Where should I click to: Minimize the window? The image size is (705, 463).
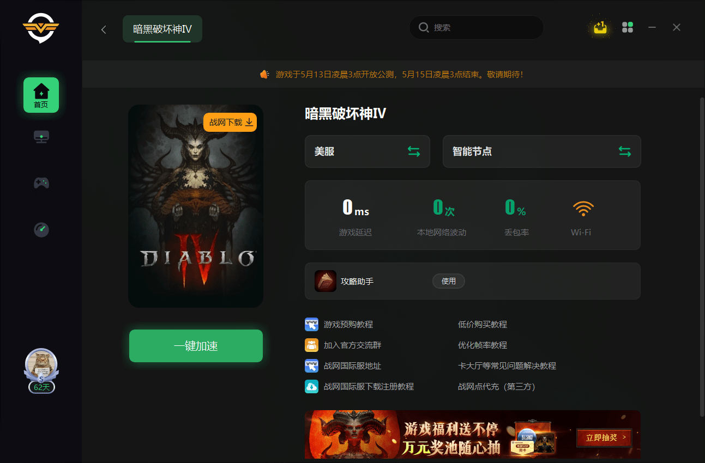[x=652, y=27]
